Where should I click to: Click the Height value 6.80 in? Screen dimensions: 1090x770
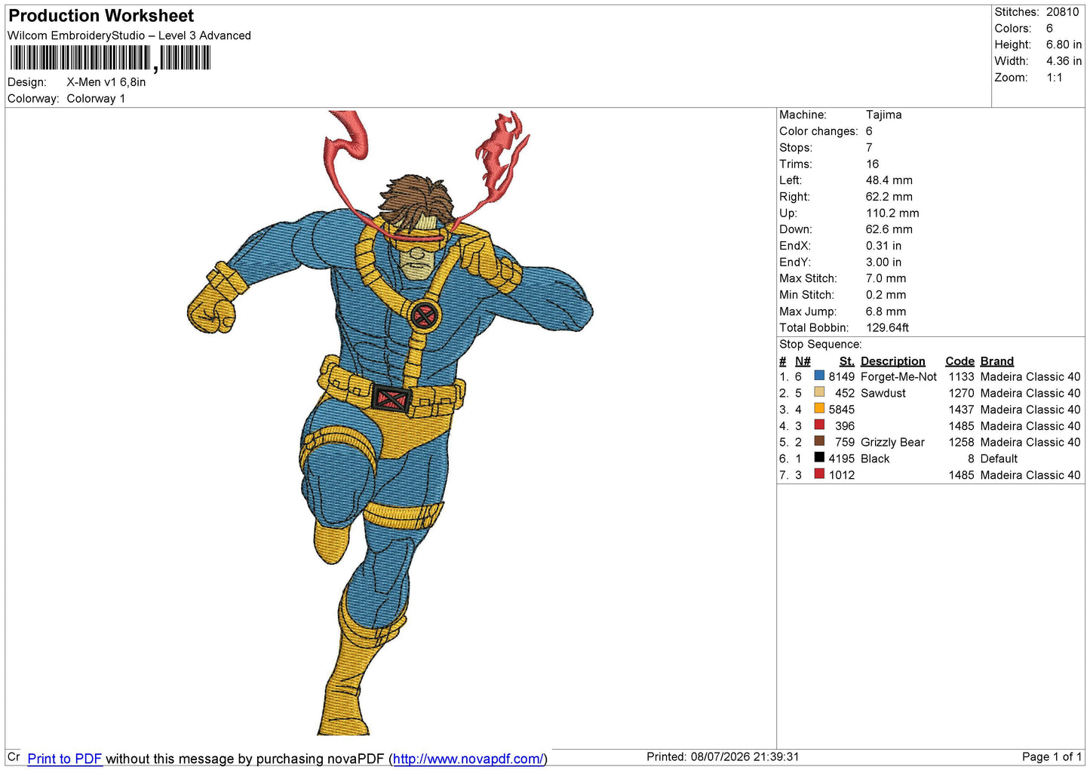click(1064, 44)
